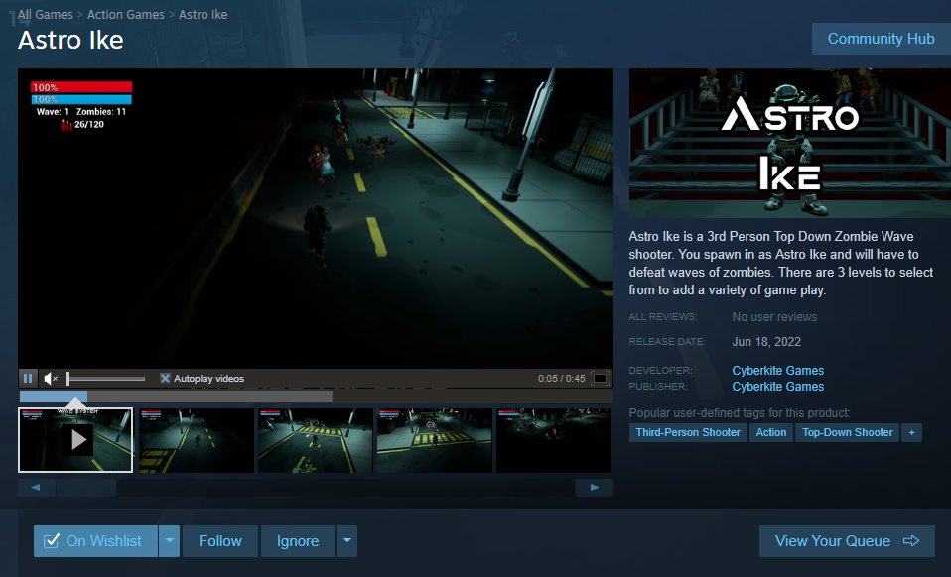Open the second screenshot thumbnail
Viewport: 951px width, 577px height.
(196, 440)
